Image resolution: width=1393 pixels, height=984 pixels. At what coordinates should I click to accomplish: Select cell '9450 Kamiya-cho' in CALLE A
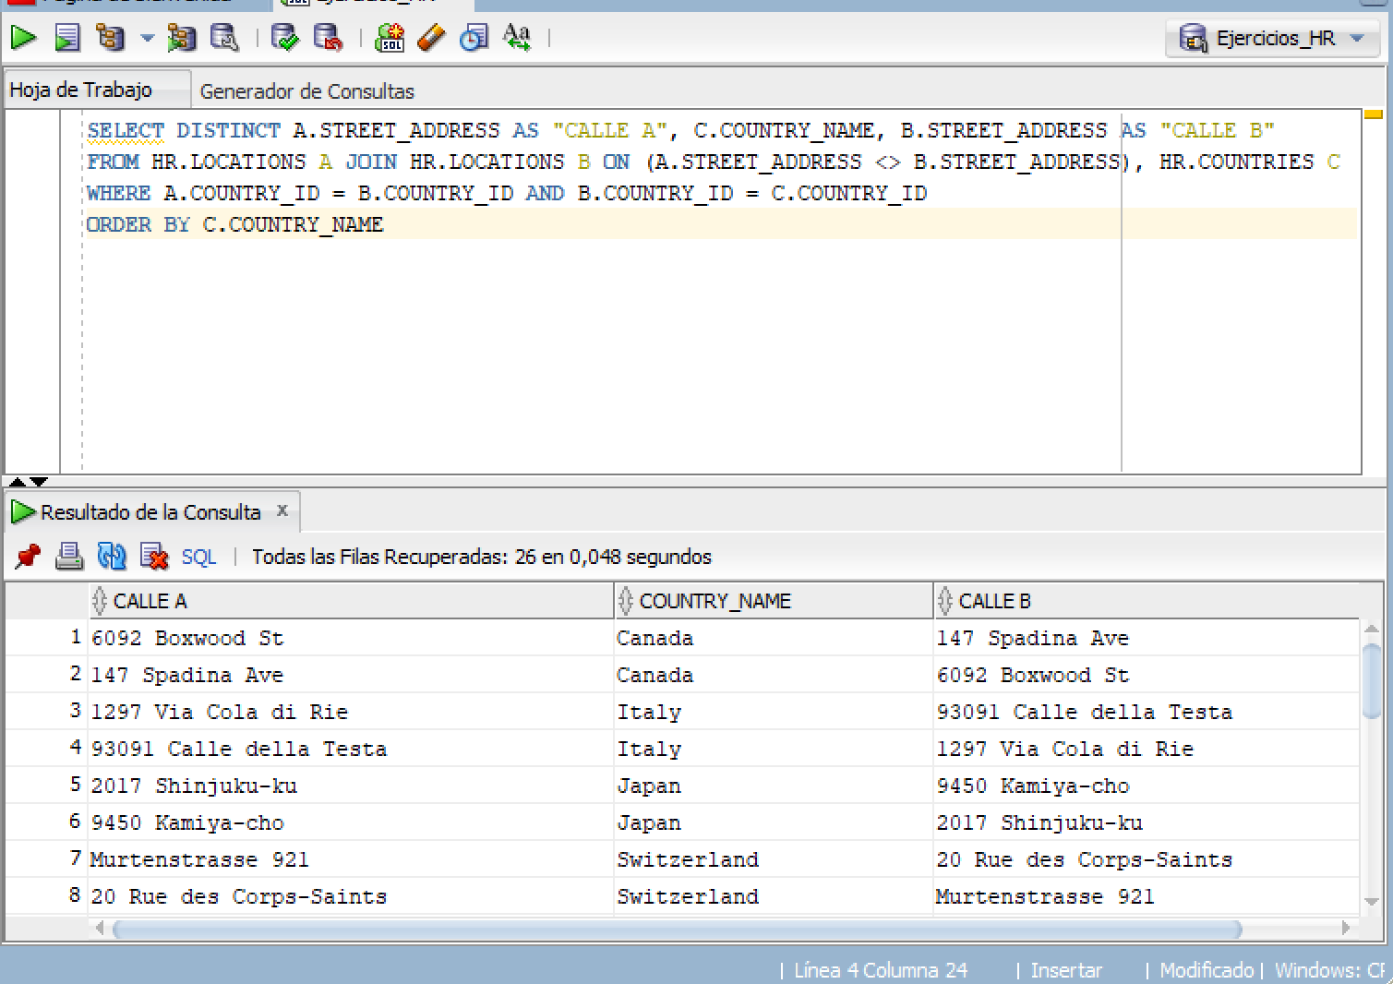[351, 822]
